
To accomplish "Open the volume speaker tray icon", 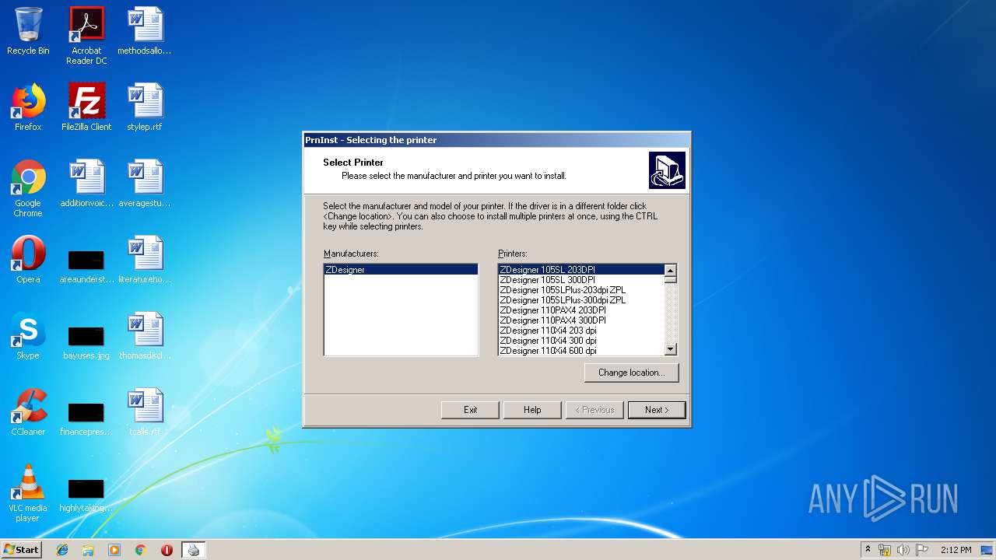I will 903,550.
